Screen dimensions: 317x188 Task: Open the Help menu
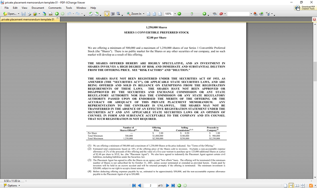(93, 8)
